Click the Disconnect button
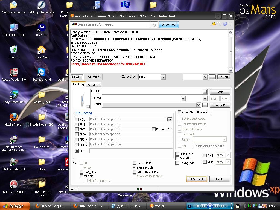 click(169, 25)
